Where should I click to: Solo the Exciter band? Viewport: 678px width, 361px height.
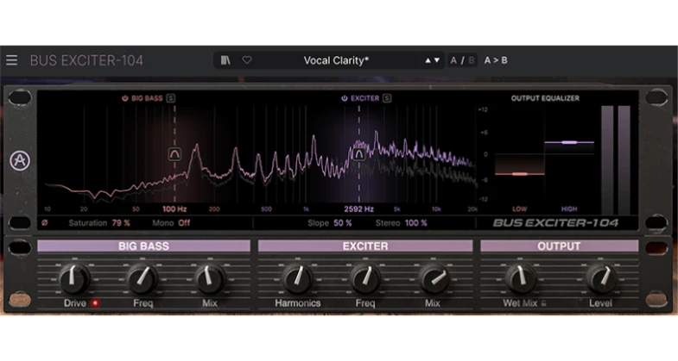(387, 98)
